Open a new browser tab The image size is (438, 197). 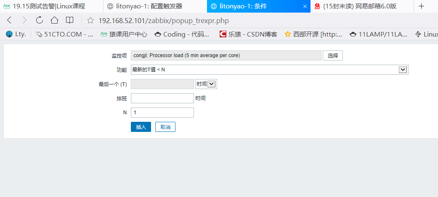(x=421, y=6)
